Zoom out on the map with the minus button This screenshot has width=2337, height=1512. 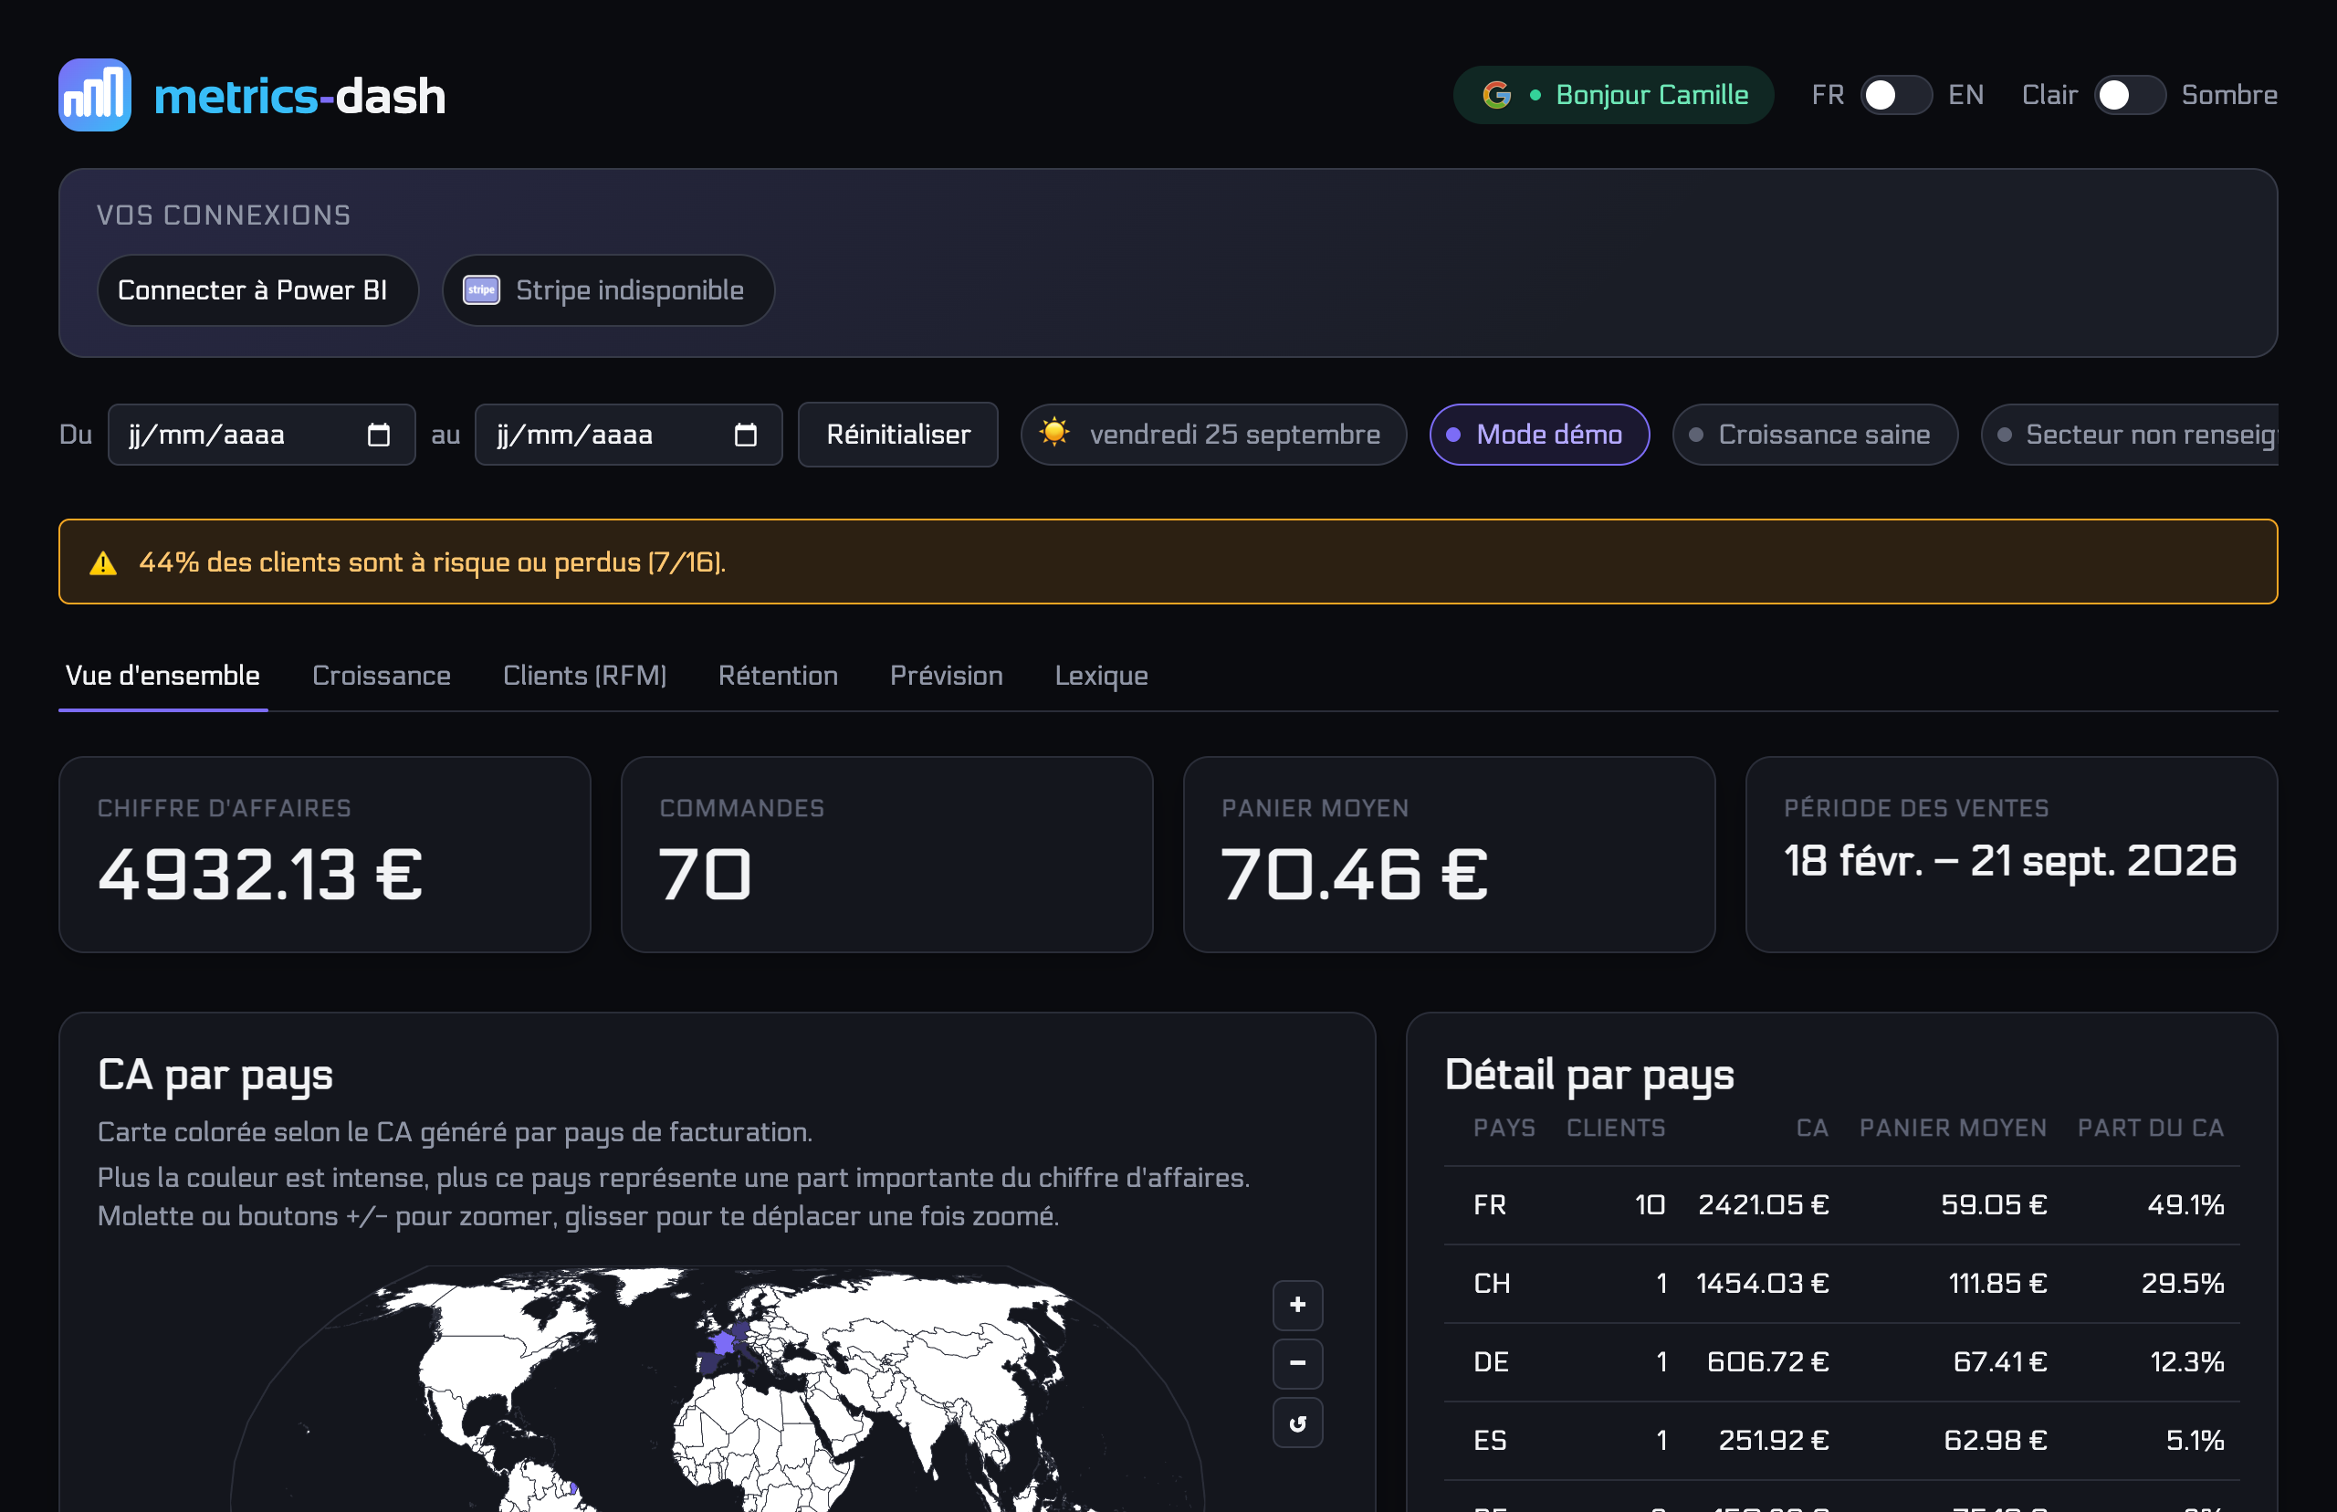point(1297,1364)
